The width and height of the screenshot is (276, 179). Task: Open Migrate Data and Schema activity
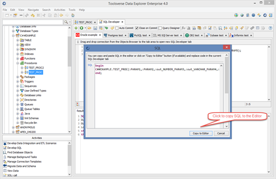coord(22,166)
